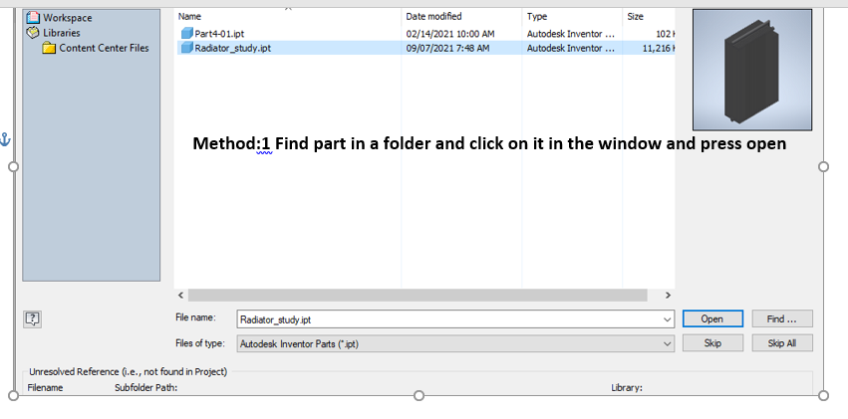Image resolution: width=848 pixels, height=419 pixels.
Task: Click the file list's left scroll arrow
Action: pos(180,296)
